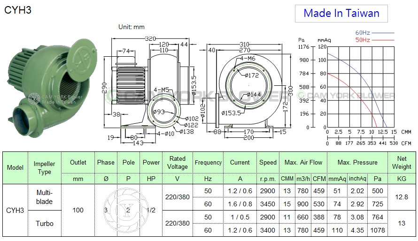Select the "Impeller Type" column header
Image resolution: width=418 pixels, height=241 pixels.
(x=45, y=167)
